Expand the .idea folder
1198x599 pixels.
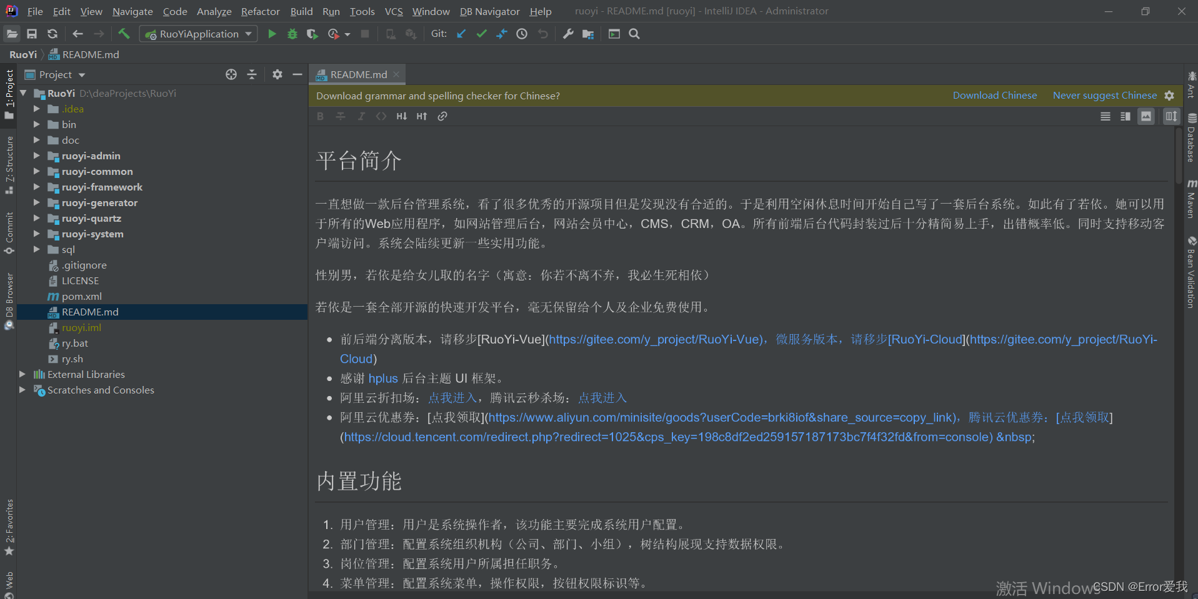[36, 109]
